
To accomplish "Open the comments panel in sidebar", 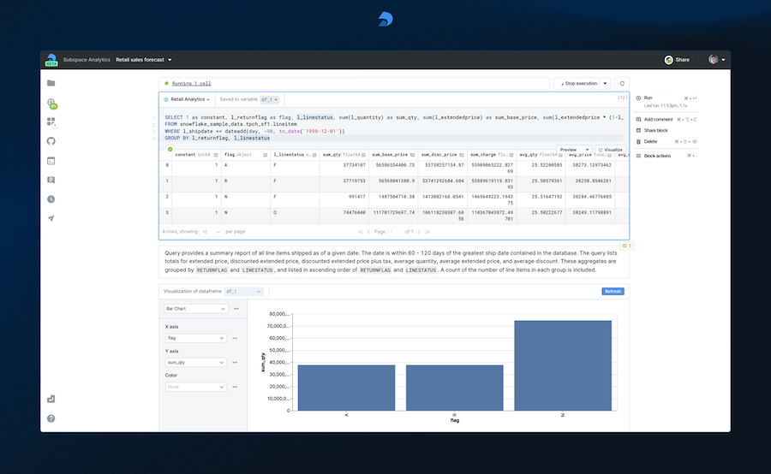I will [51, 180].
